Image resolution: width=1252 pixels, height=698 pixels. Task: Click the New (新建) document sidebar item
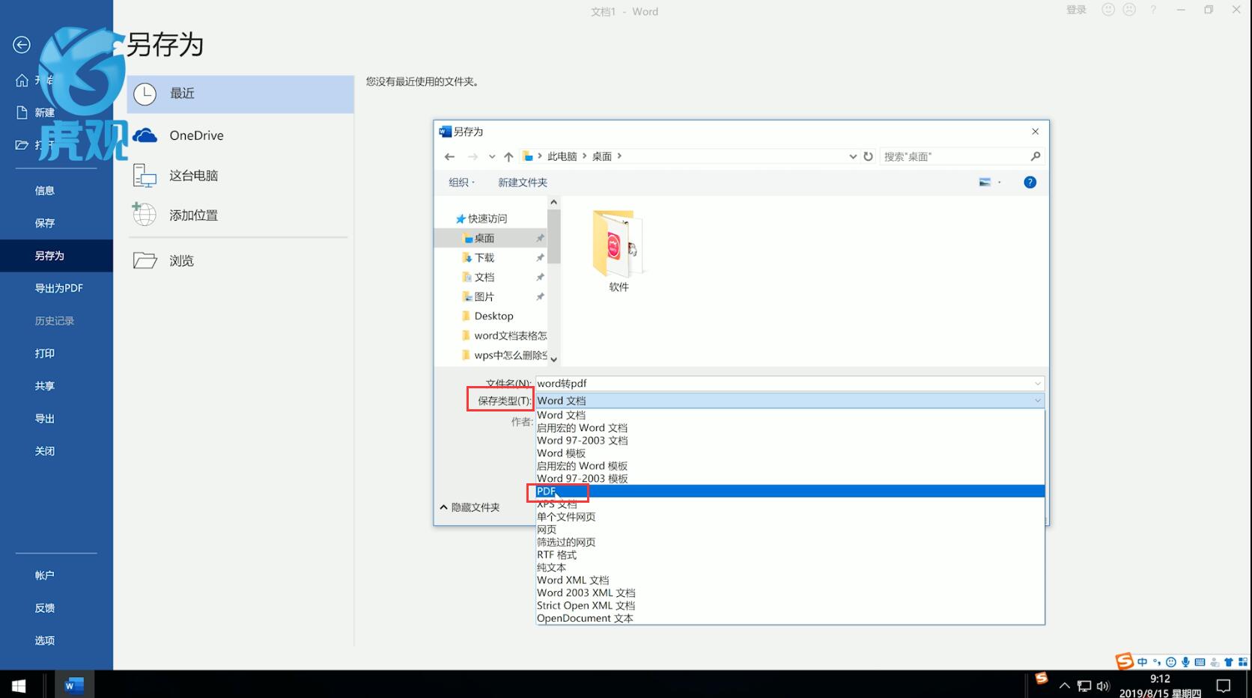(x=45, y=112)
